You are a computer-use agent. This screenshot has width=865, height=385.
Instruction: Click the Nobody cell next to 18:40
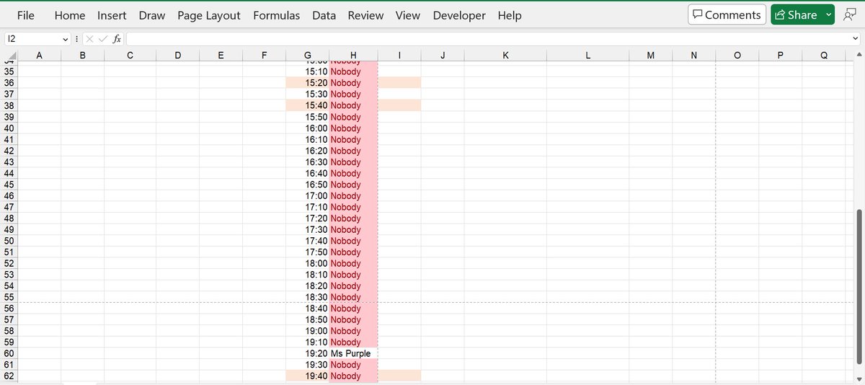(x=353, y=308)
